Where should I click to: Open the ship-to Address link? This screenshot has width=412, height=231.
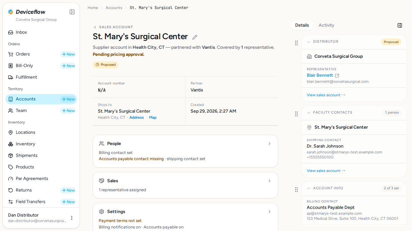[136, 118]
